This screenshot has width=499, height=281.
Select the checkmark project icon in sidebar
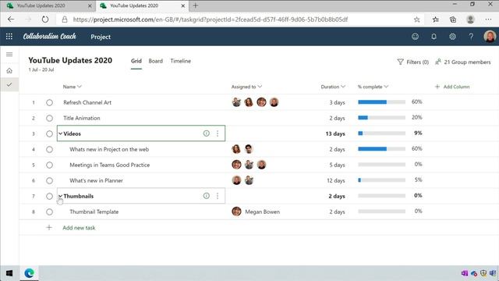pyautogui.click(x=9, y=85)
